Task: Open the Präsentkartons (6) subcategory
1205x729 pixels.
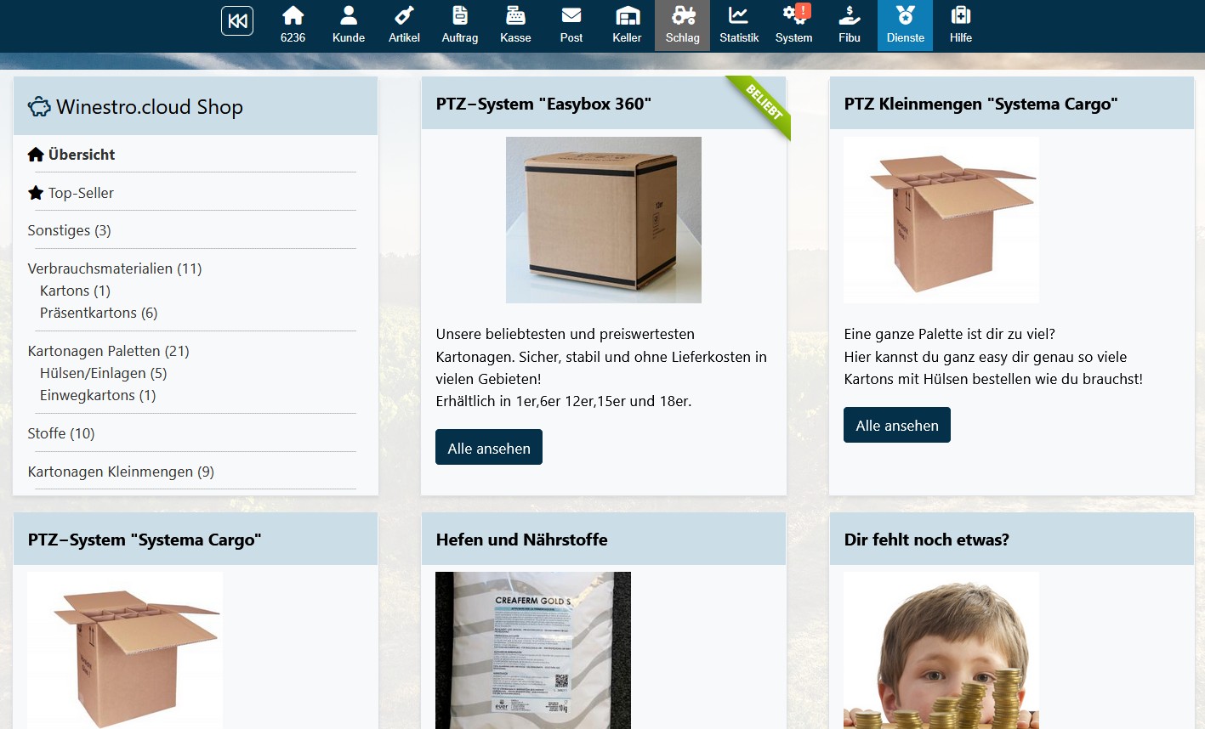Action: click(x=99, y=313)
